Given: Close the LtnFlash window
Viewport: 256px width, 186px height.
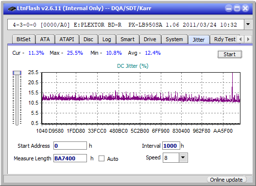Looking at the screenshot, I should click(245, 8).
